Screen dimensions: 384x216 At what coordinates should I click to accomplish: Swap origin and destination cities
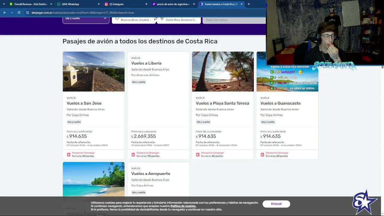pos(156,19)
